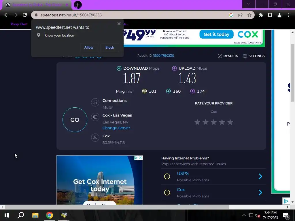
Task: Open the Chrome three-dot menu
Action: point(289,15)
